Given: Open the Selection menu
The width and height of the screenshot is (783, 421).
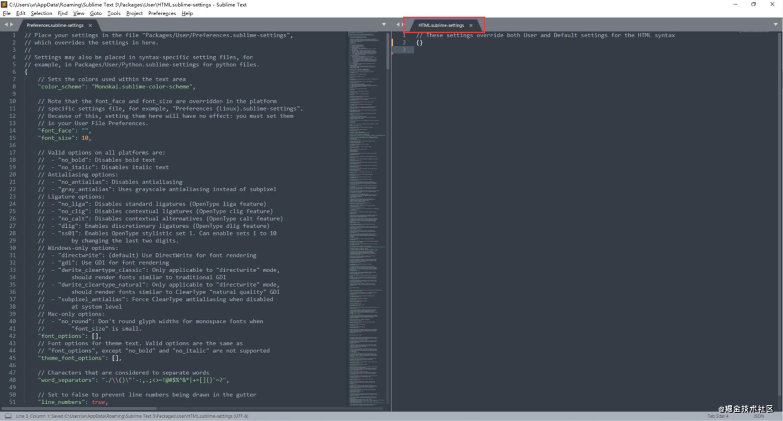Looking at the screenshot, I should (x=41, y=13).
